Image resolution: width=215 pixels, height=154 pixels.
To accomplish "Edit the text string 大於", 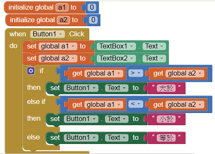I will tap(166, 88).
